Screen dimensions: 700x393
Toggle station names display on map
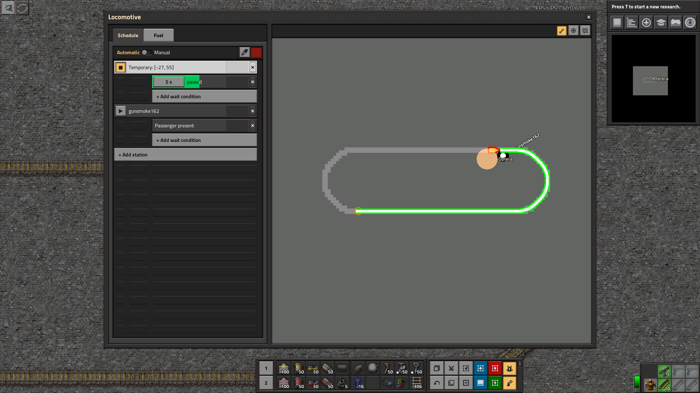point(562,31)
